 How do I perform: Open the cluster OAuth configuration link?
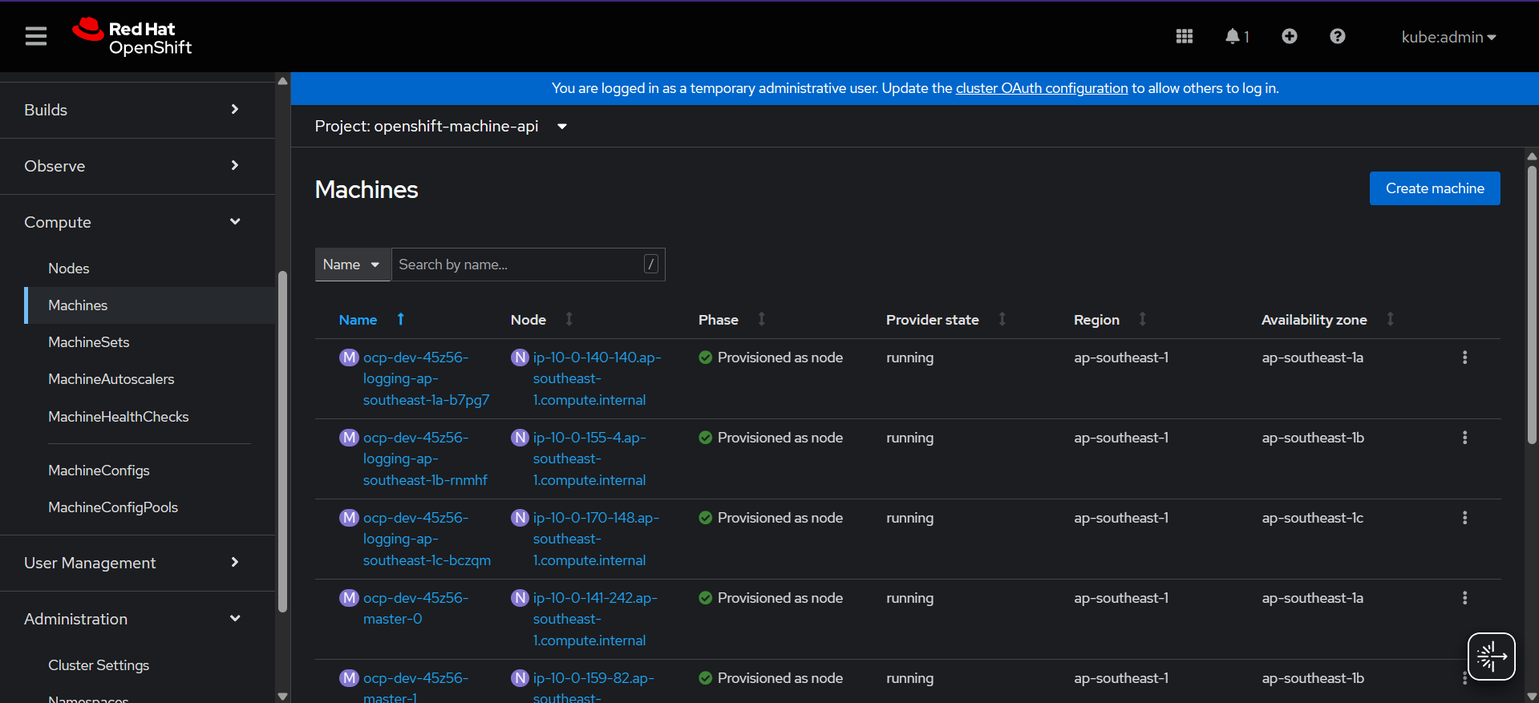(x=1042, y=88)
